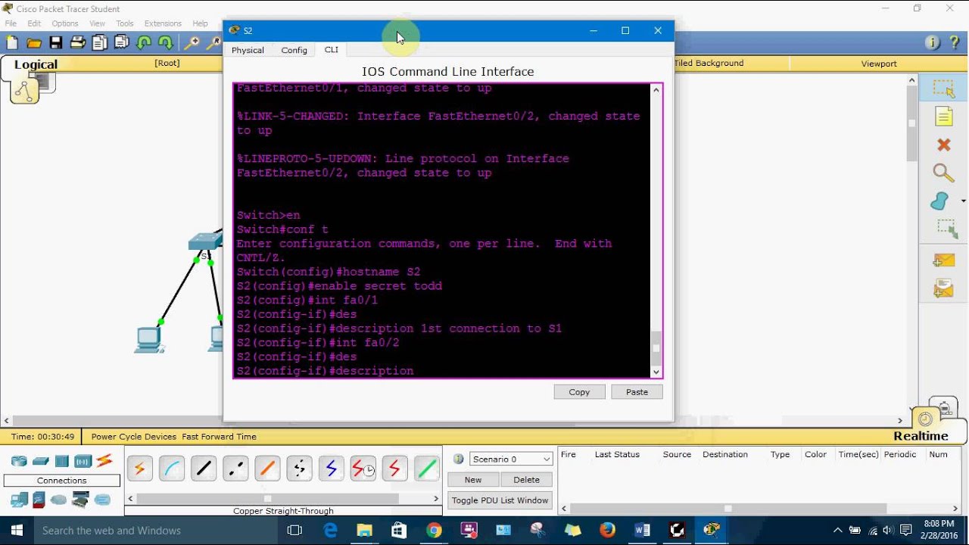Undo with the left green arrow icon
Screen dimensions: 969x545
(x=143, y=43)
